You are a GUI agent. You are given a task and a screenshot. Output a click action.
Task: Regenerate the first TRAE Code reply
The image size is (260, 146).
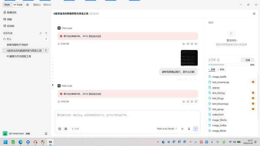point(196,44)
